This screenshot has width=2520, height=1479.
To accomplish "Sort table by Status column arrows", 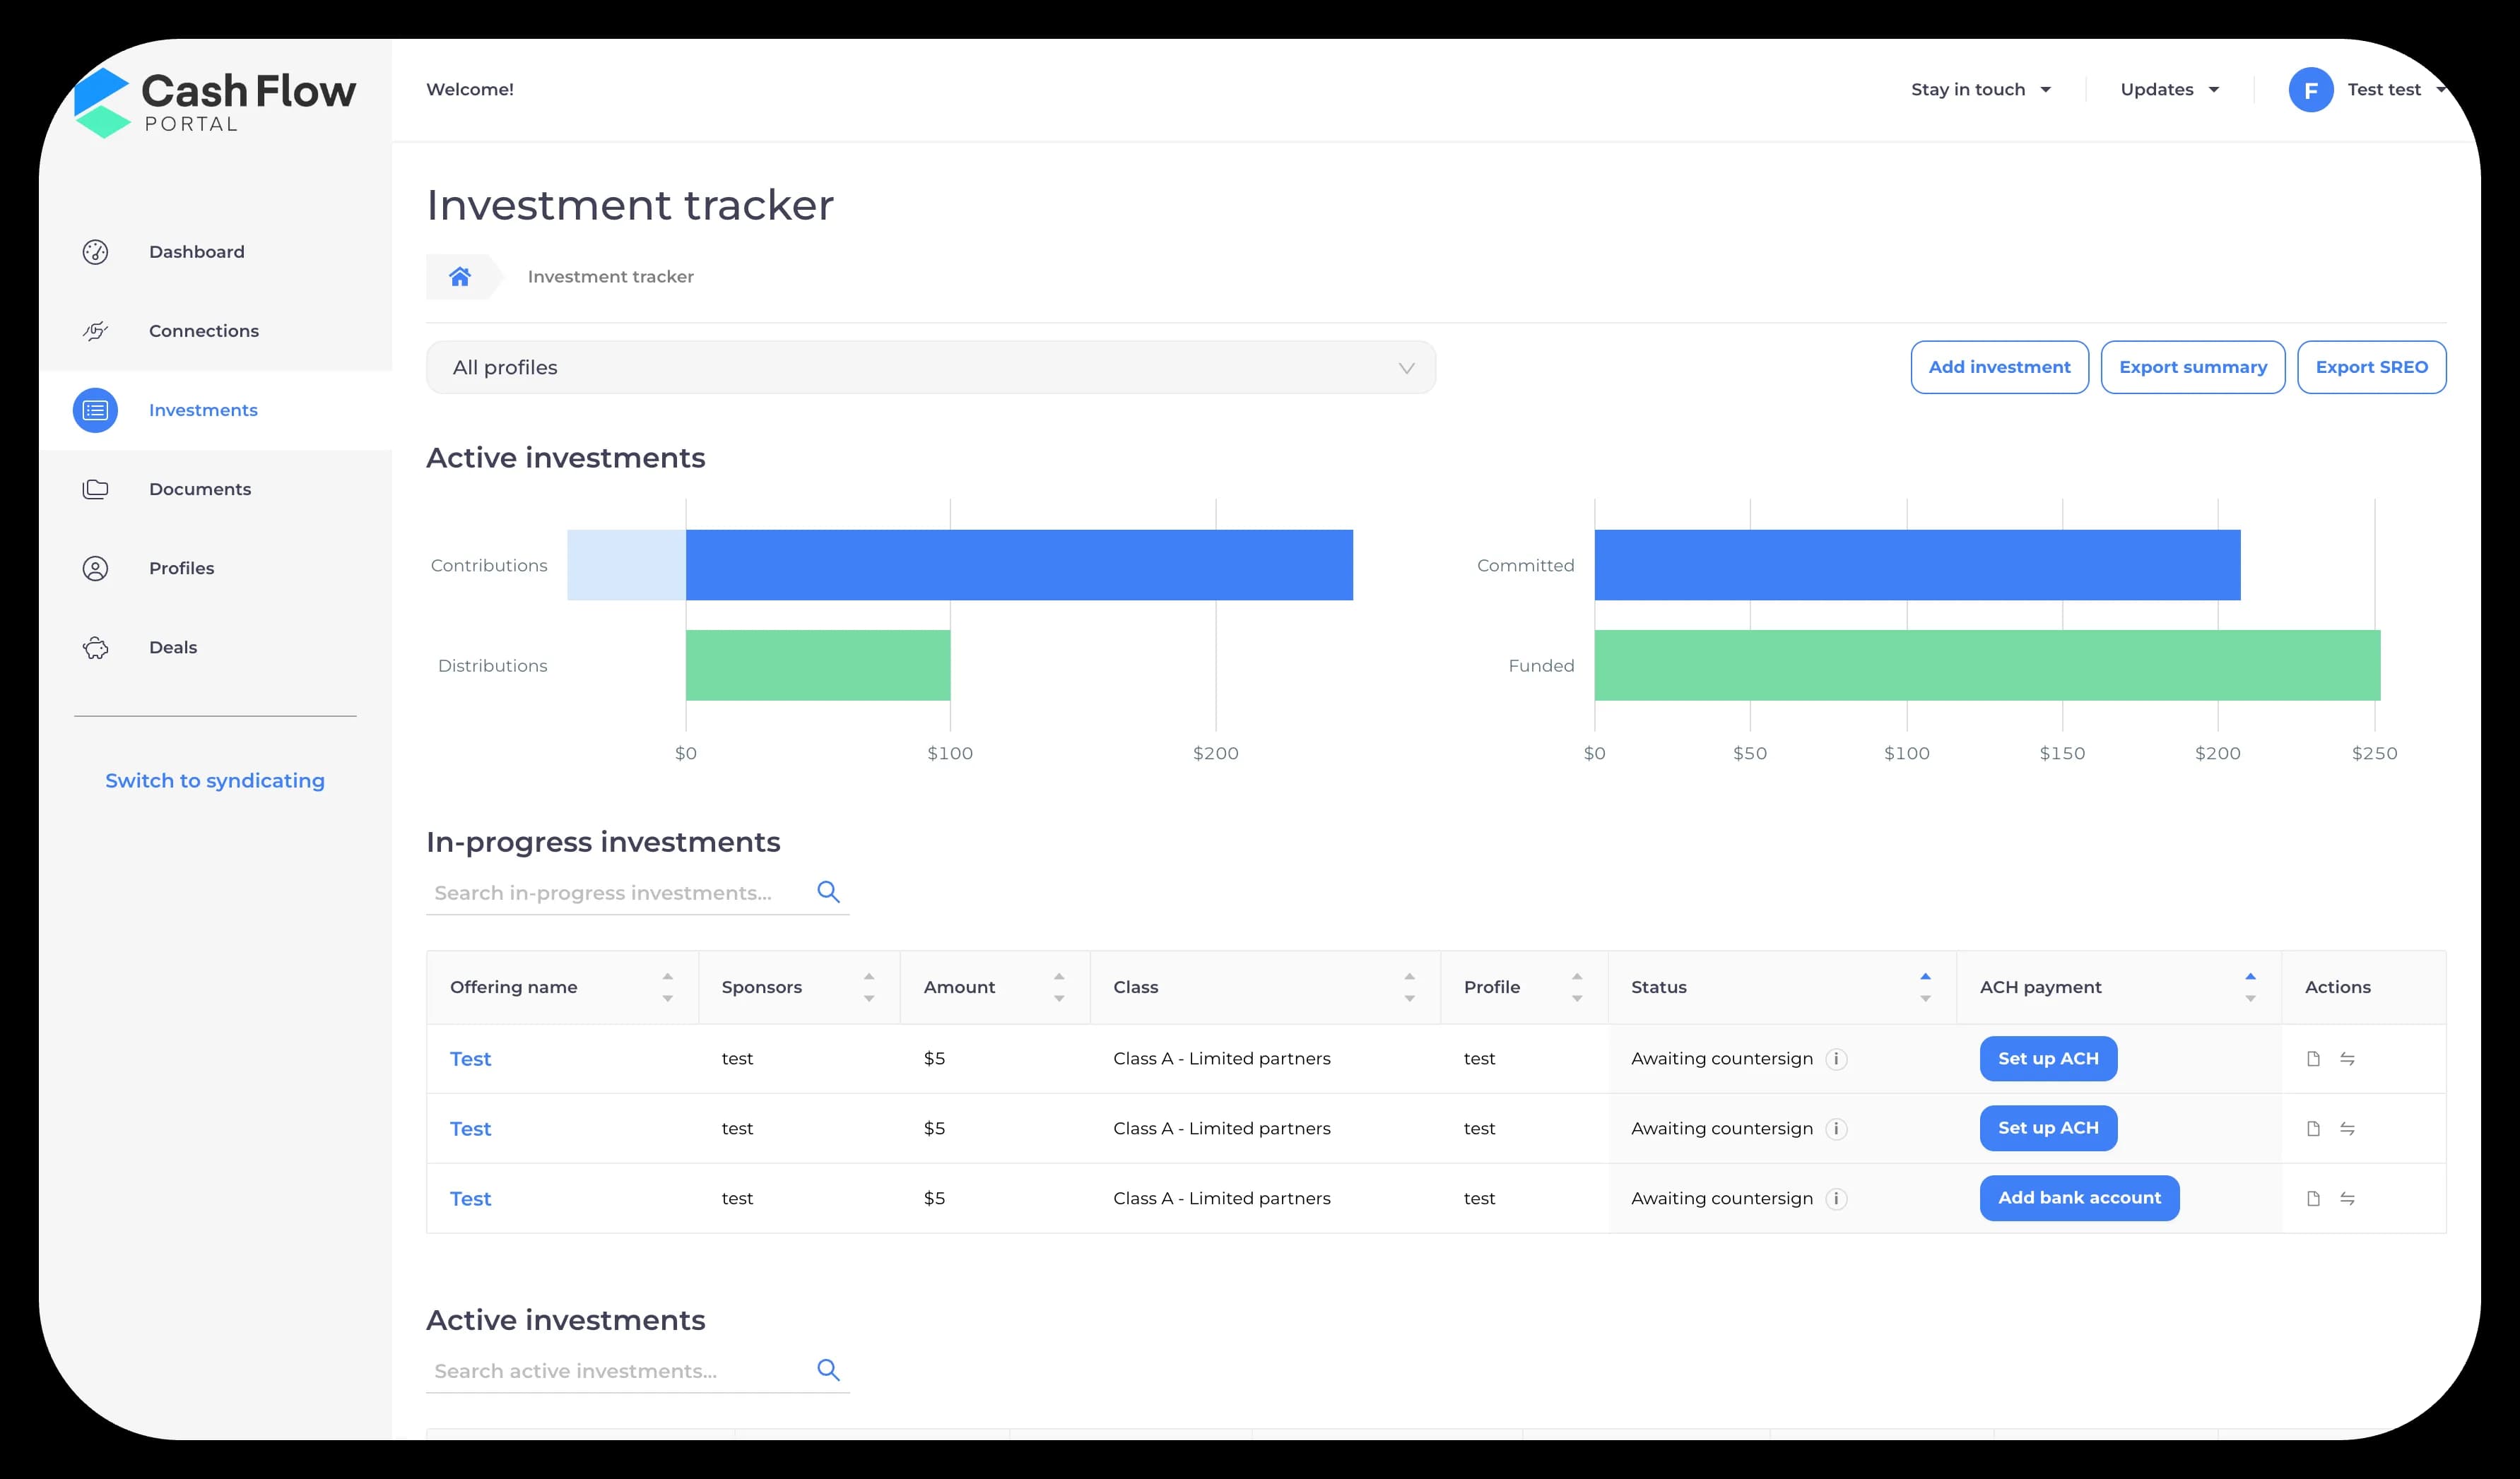I will coord(1925,987).
